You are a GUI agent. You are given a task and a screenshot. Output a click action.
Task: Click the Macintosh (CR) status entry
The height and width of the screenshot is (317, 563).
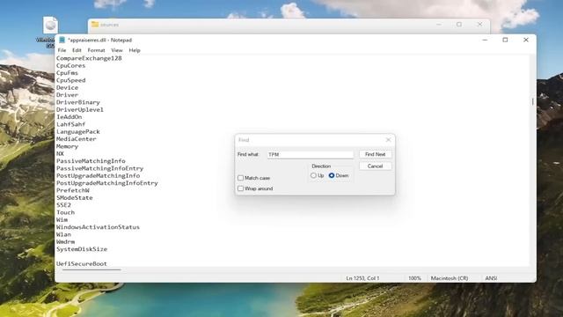[x=450, y=278]
